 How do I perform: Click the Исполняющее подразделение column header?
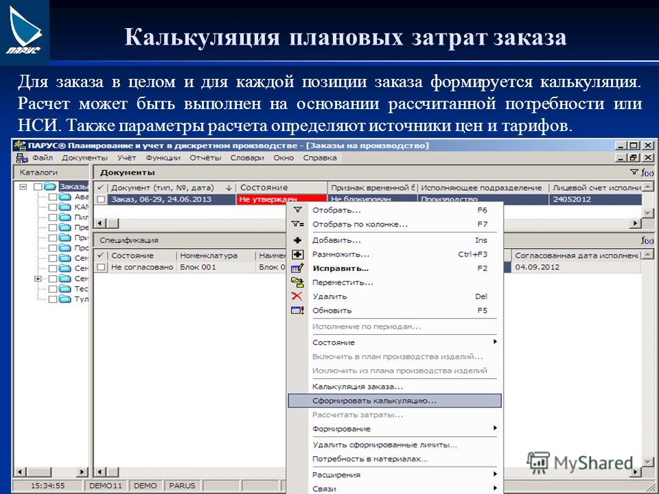click(x=483, y=187)
